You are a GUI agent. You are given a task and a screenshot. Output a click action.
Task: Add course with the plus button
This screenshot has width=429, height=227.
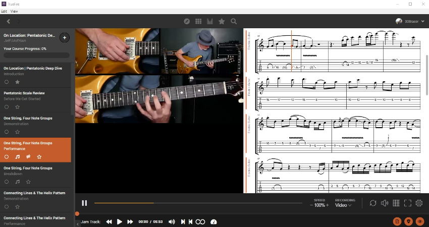pos(65,38)
